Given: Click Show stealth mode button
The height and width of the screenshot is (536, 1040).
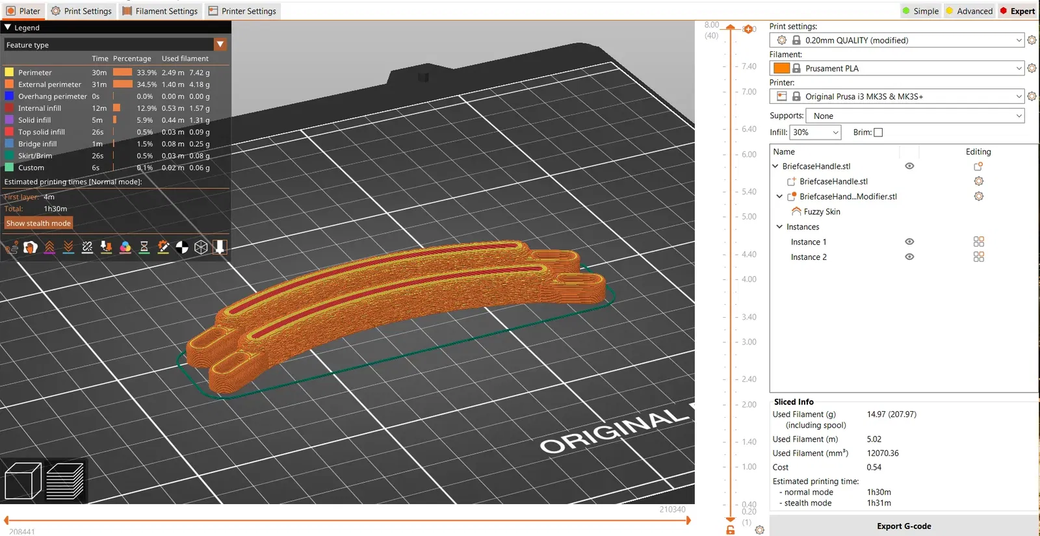Looking at the screenshot, I should (38, 223).
